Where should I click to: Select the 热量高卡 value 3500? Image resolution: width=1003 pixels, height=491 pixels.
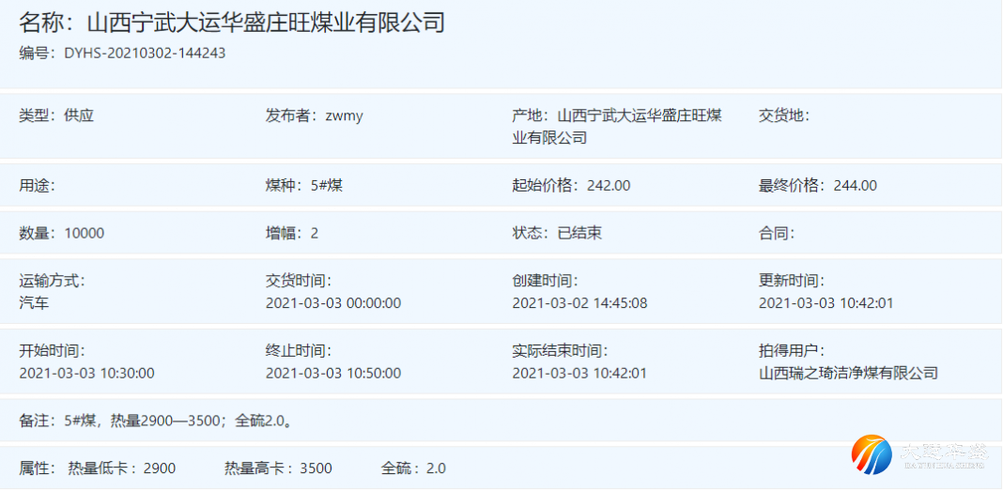coord(316,468)
